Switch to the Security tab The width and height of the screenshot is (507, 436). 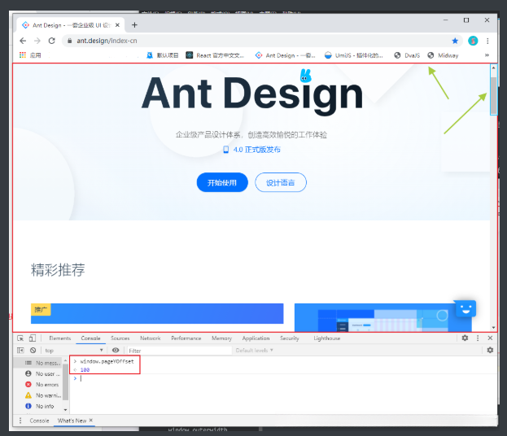290,338
